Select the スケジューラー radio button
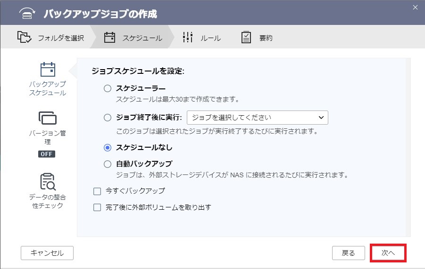Image resolution: width=425 pixels, height=269 pixels. 108,88
